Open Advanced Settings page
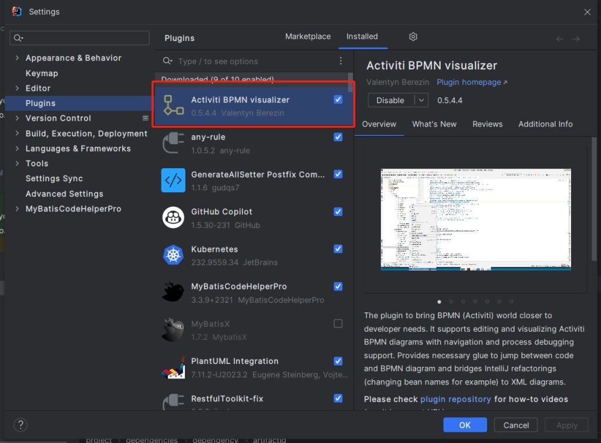 coord(65,193)
